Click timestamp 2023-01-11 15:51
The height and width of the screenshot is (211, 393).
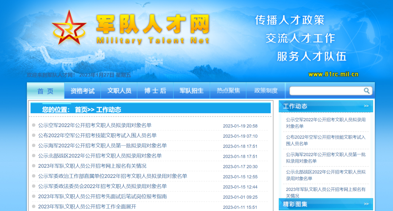pos(240,207)
